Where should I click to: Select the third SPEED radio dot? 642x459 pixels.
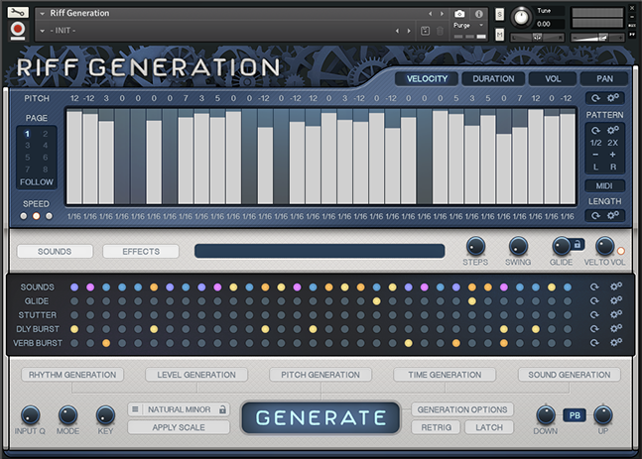click(50, 216)
